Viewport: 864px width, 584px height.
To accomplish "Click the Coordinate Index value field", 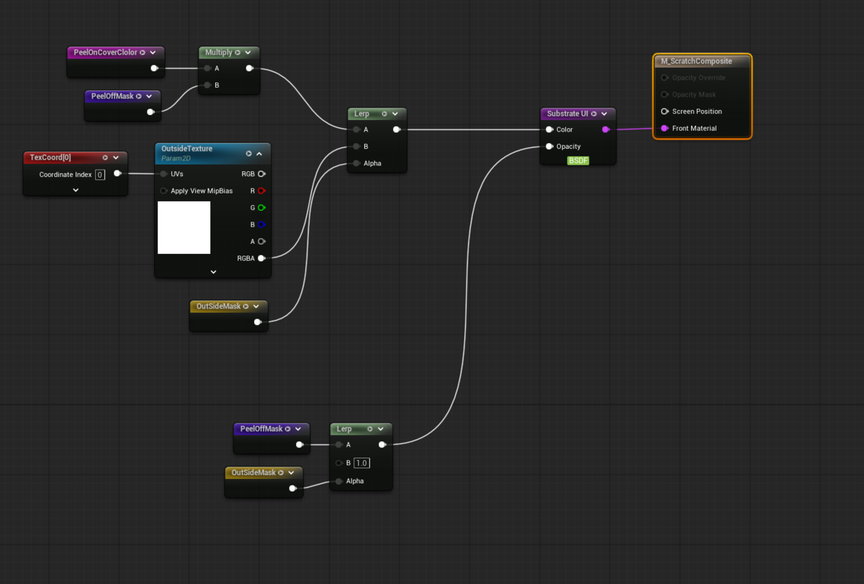I will (100, 174).
